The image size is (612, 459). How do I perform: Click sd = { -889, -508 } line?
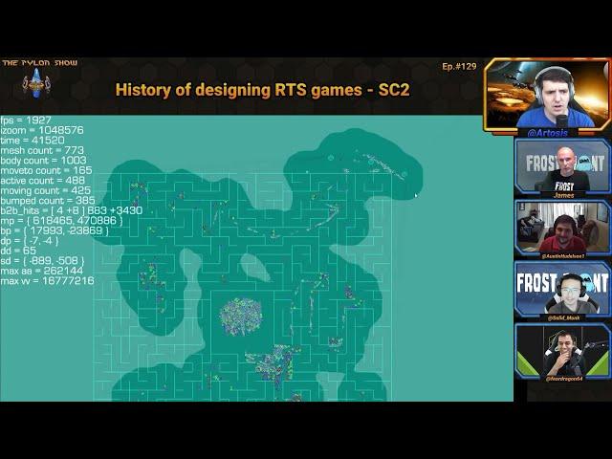42,260
